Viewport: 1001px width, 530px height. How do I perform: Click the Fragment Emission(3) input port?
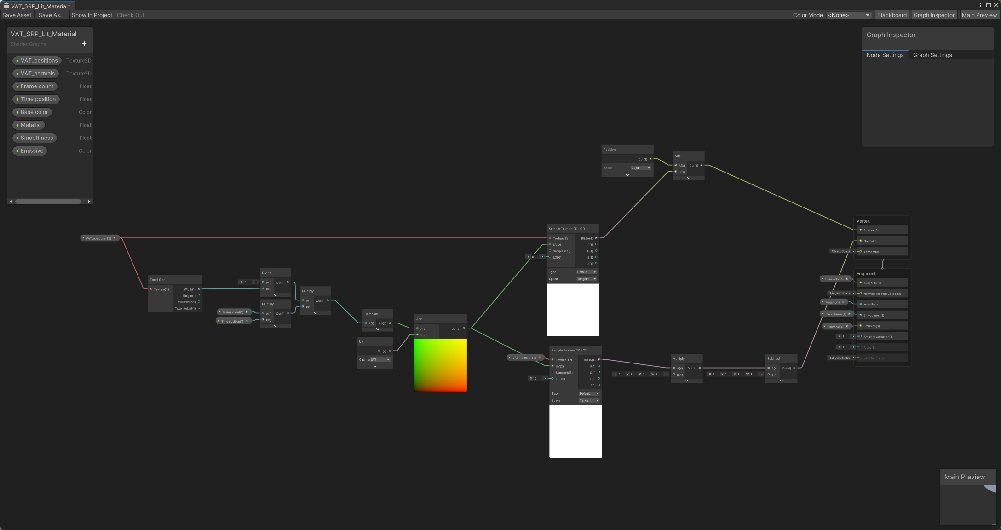pos(861,326)
